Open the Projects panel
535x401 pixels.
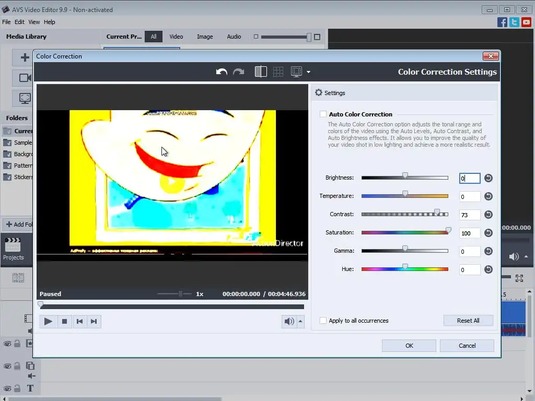(13, 249)
